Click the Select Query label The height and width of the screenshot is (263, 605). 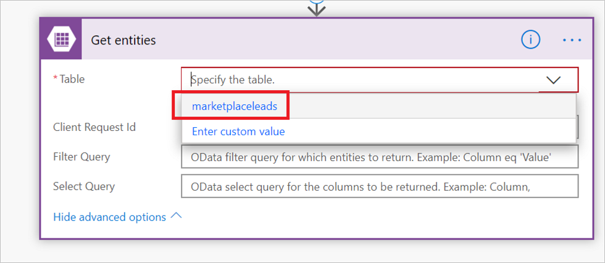pos(84,186)
